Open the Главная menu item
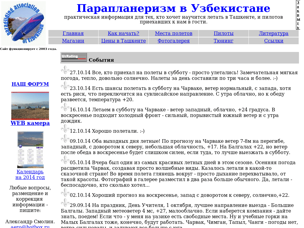The image size is (304, 228). coord(73,33)
